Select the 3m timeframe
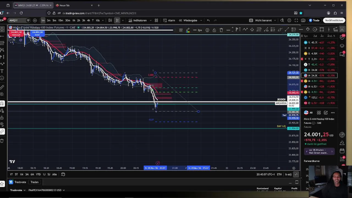The width and height of the screenshot is (352, 198). coord(49,20)
